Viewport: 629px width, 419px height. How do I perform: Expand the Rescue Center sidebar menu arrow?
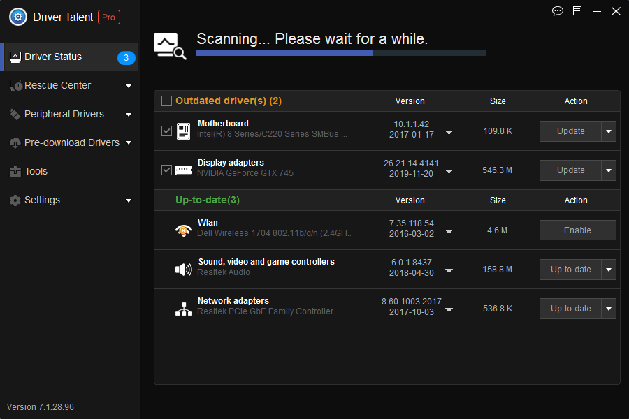tap(129, 86)
